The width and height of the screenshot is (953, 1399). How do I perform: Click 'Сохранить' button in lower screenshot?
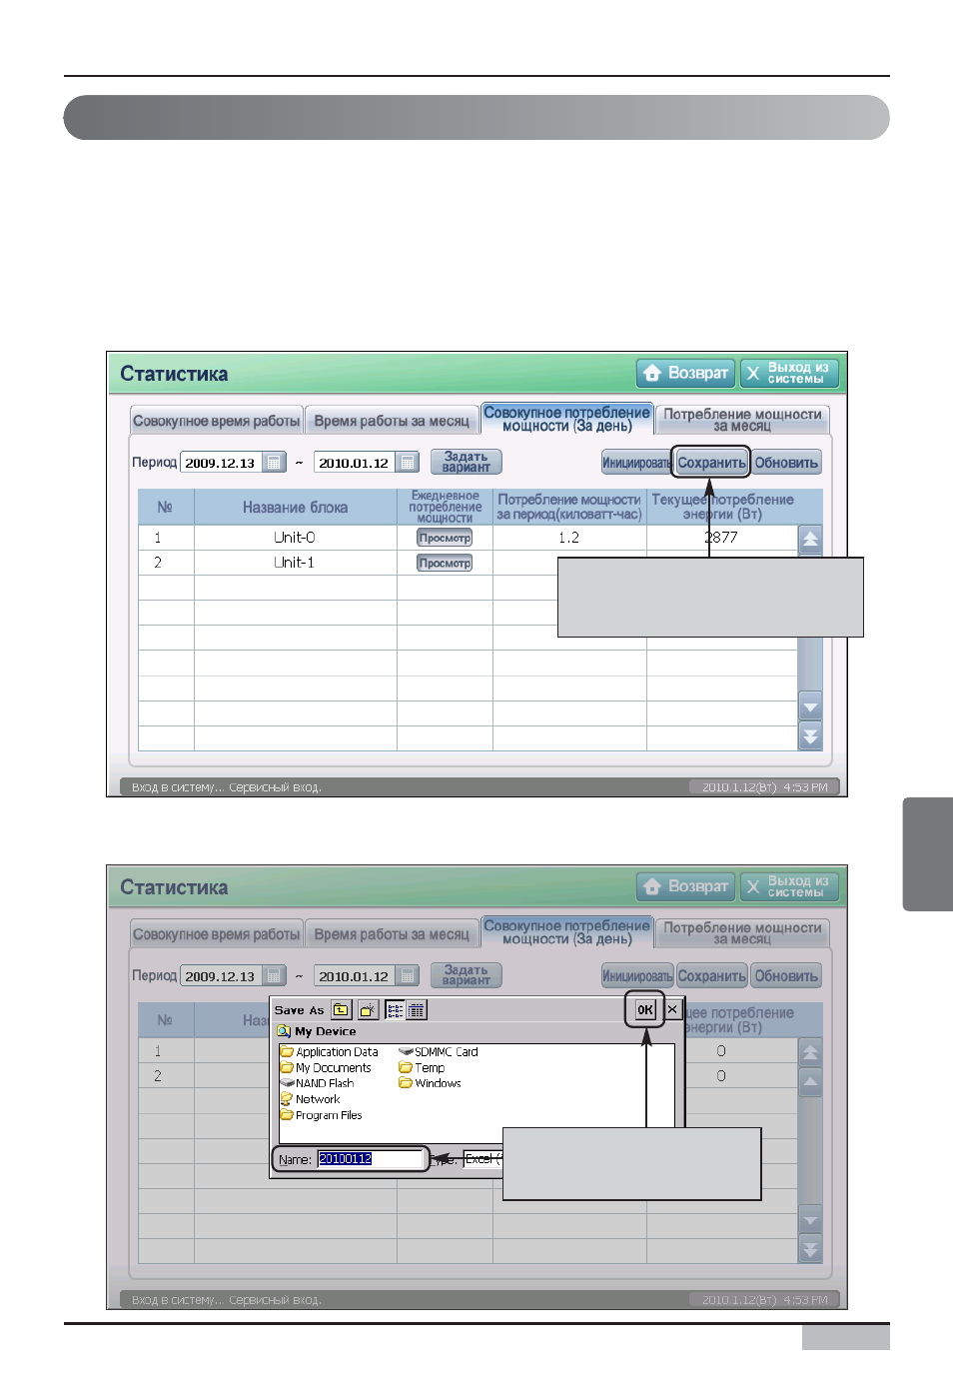click(x=711, y=976)
